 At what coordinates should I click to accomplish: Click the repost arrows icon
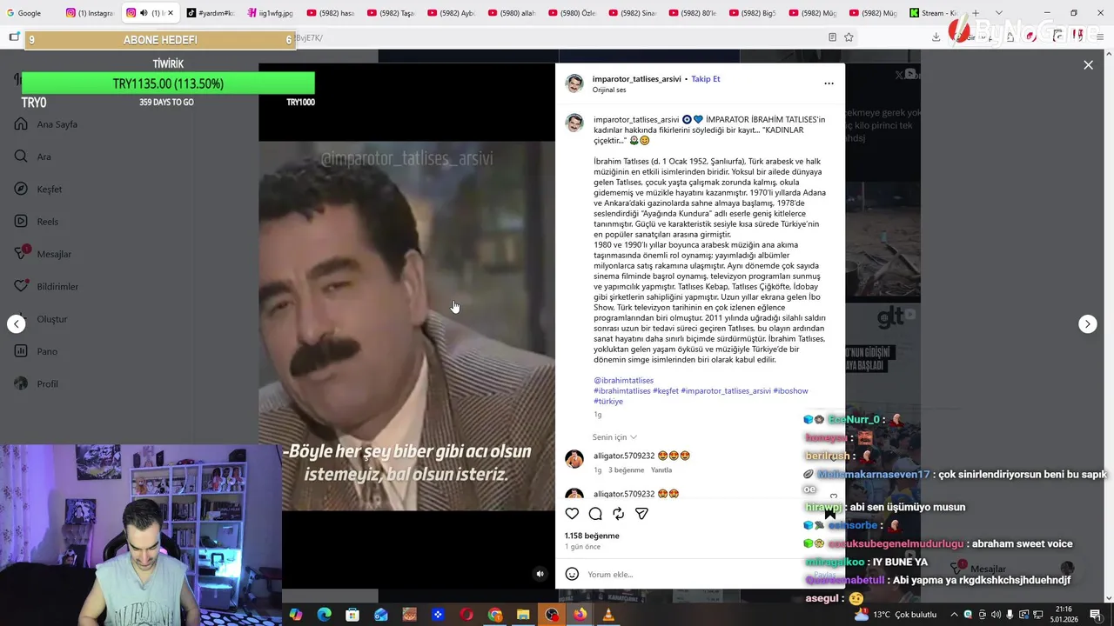[x=618, y=514]
